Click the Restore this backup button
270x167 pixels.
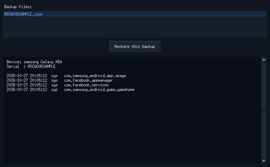135,46
